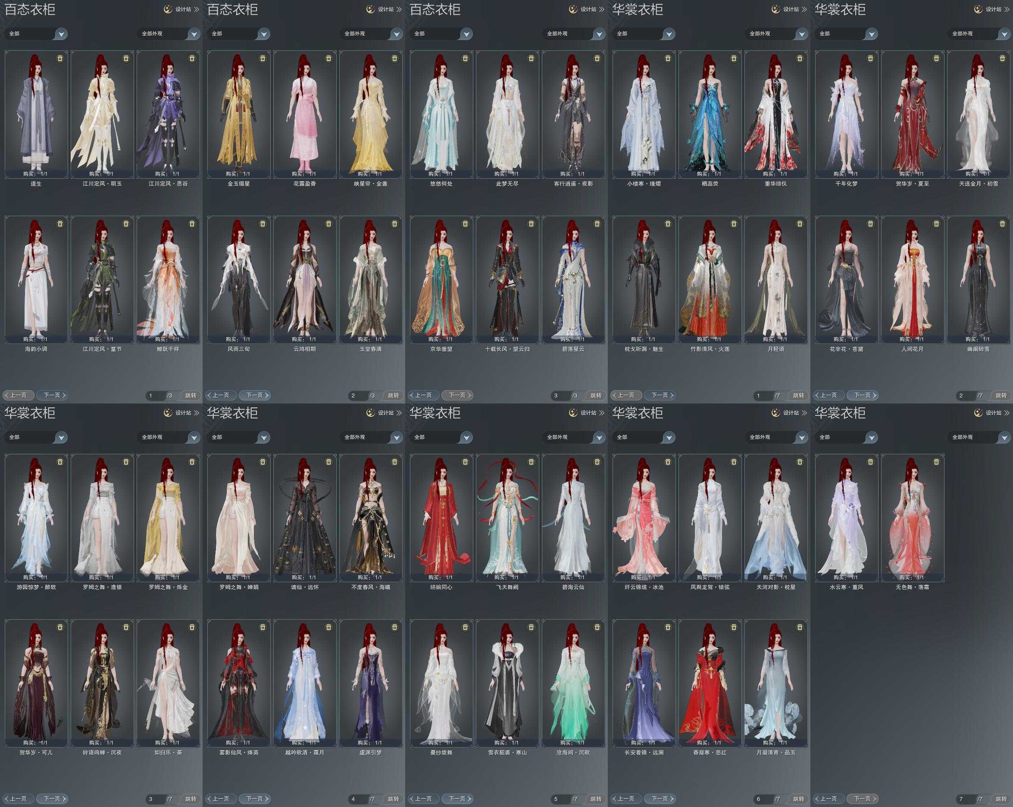Delete the 花露盈香 outfit via its trash icon

click(x=328, y=58)
